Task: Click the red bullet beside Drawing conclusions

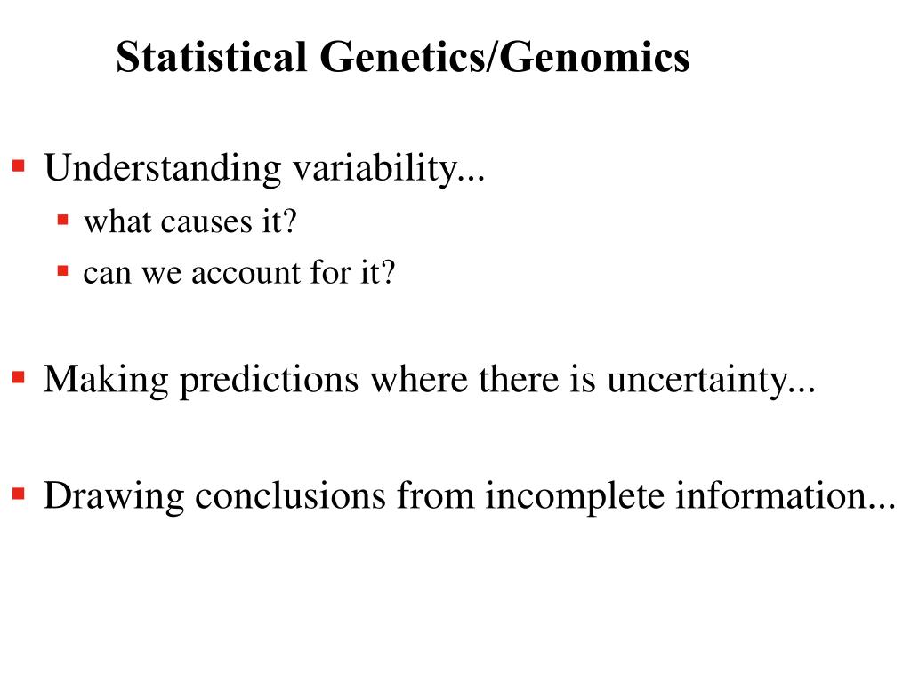Action: click(x=18, y=492)
